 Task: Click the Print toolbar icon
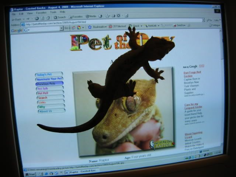(x=114, y=15)
